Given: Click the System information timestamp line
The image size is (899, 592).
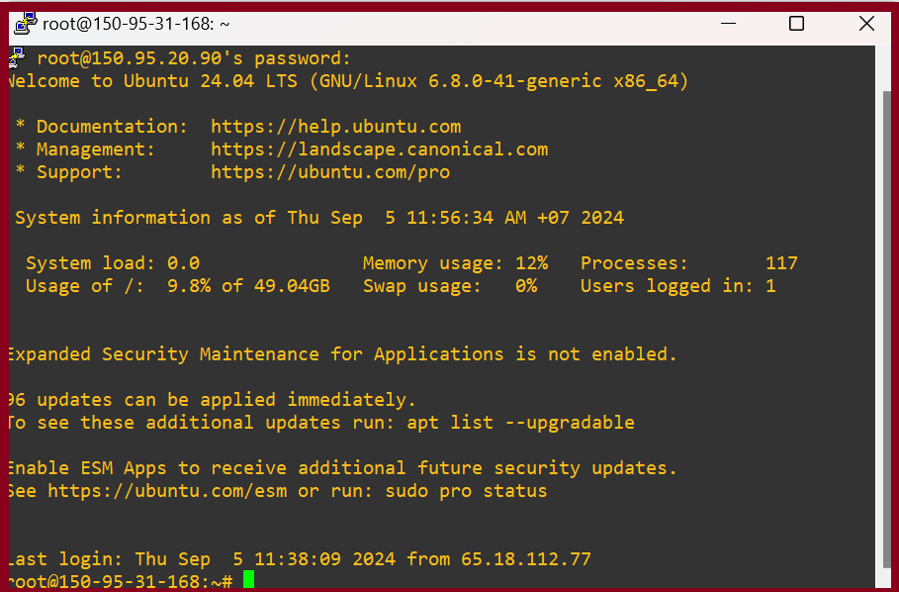Looking at the screenshot, I should pos(319,218).
